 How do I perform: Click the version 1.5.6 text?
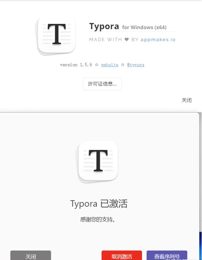point(76,65)
